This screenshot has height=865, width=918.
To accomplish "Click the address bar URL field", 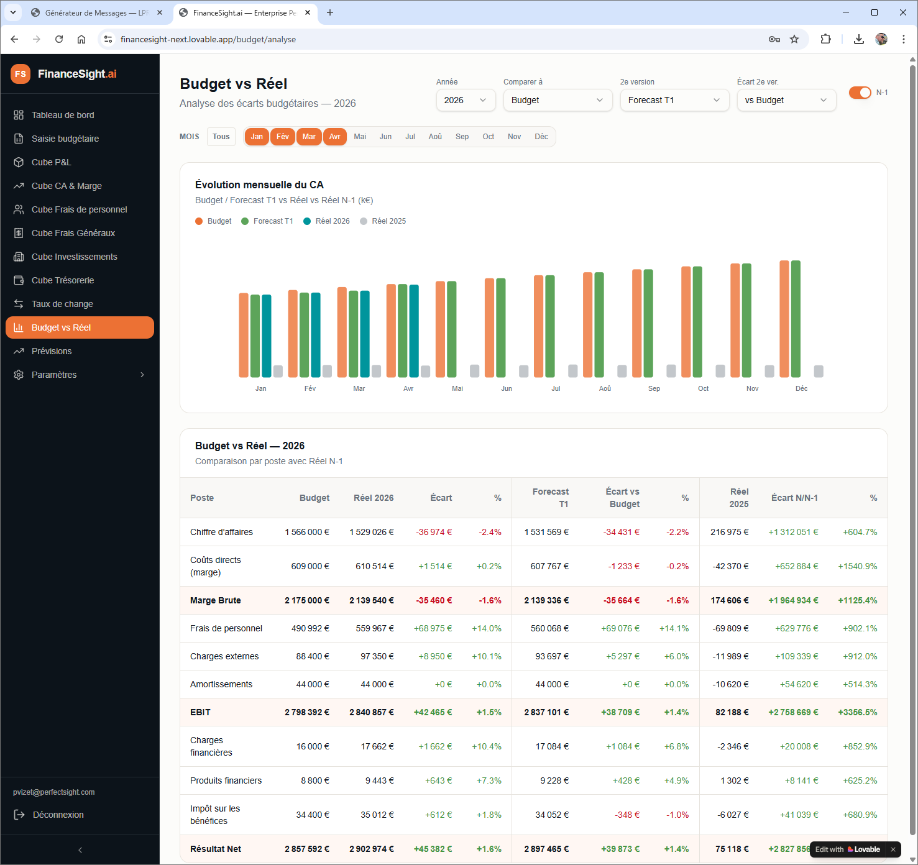I will pyautogui.click(x=435, y=39).
